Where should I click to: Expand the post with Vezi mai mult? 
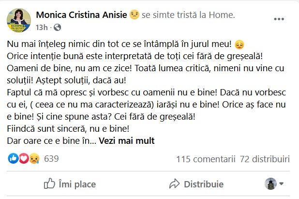coord(127,141)
